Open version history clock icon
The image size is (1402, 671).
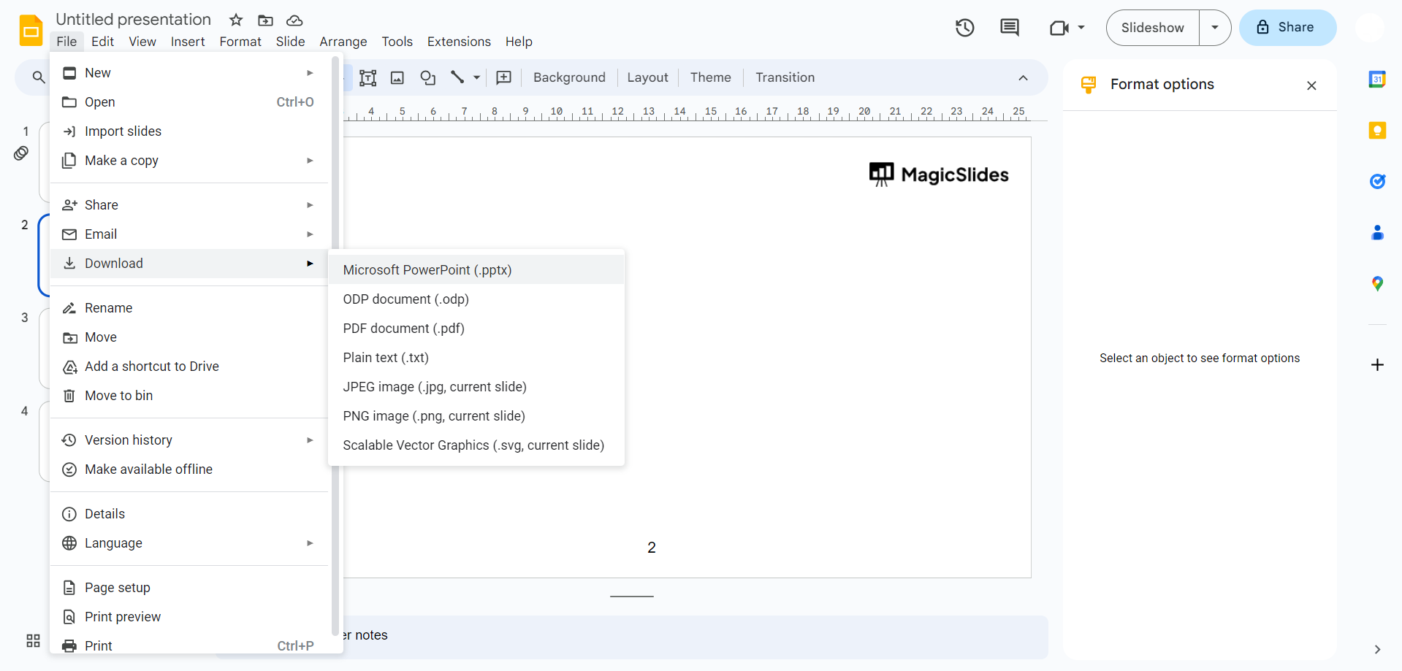coord(964,28)
